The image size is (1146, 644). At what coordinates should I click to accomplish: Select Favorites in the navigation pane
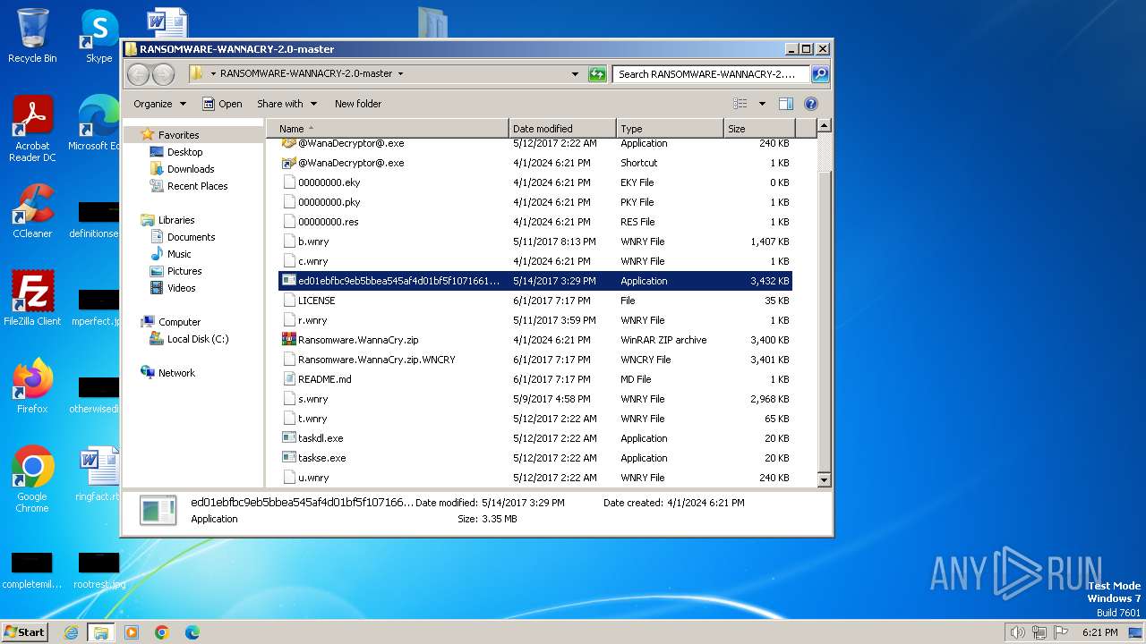178,135
